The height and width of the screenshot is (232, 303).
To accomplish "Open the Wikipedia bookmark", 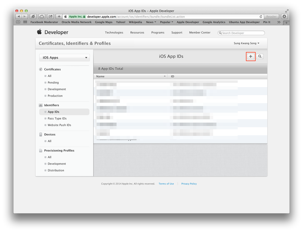I will click(x=135, y=22).
